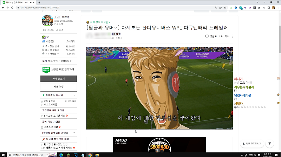Toggle the browser side panel icon
281x157 pixels.
point(268,8)
